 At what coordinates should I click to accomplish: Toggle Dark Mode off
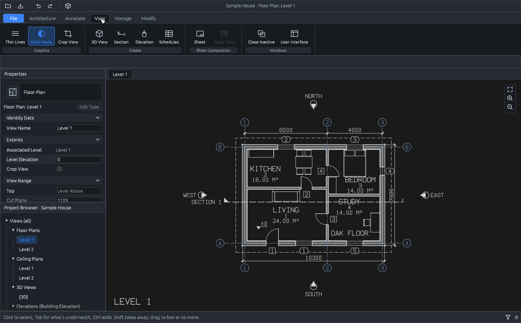point(41,37)
